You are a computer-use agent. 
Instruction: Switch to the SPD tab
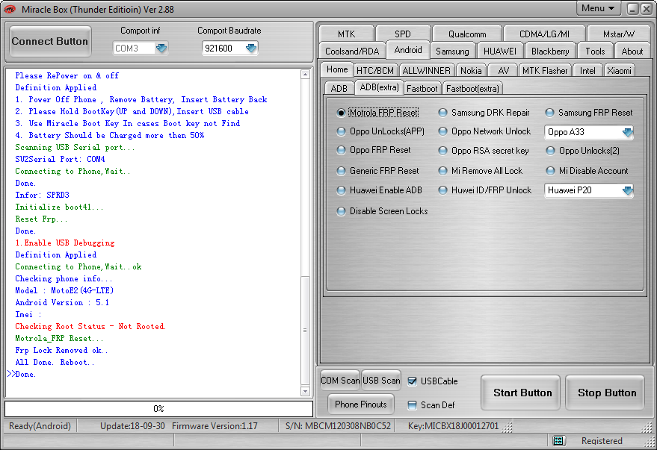coord(403,34)
